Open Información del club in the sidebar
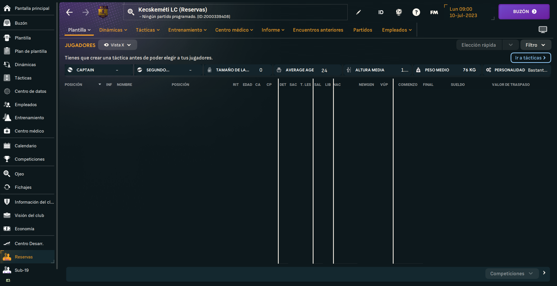Screen dimensions: 557x286 (x=27, y=202)
